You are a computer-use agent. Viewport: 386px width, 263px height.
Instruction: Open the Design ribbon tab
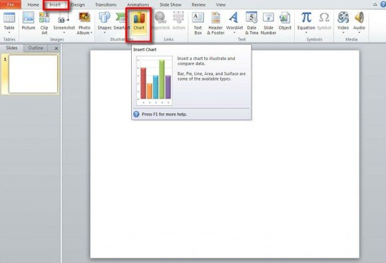tap(78, 5)
